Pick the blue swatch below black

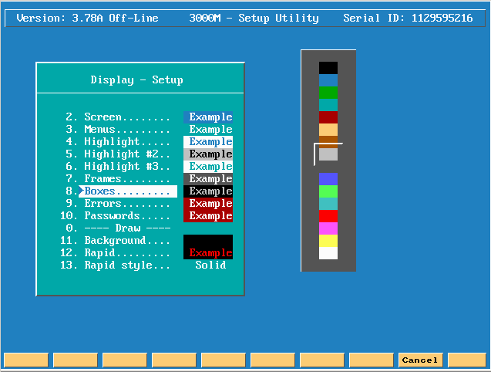(x=328, y=80)
